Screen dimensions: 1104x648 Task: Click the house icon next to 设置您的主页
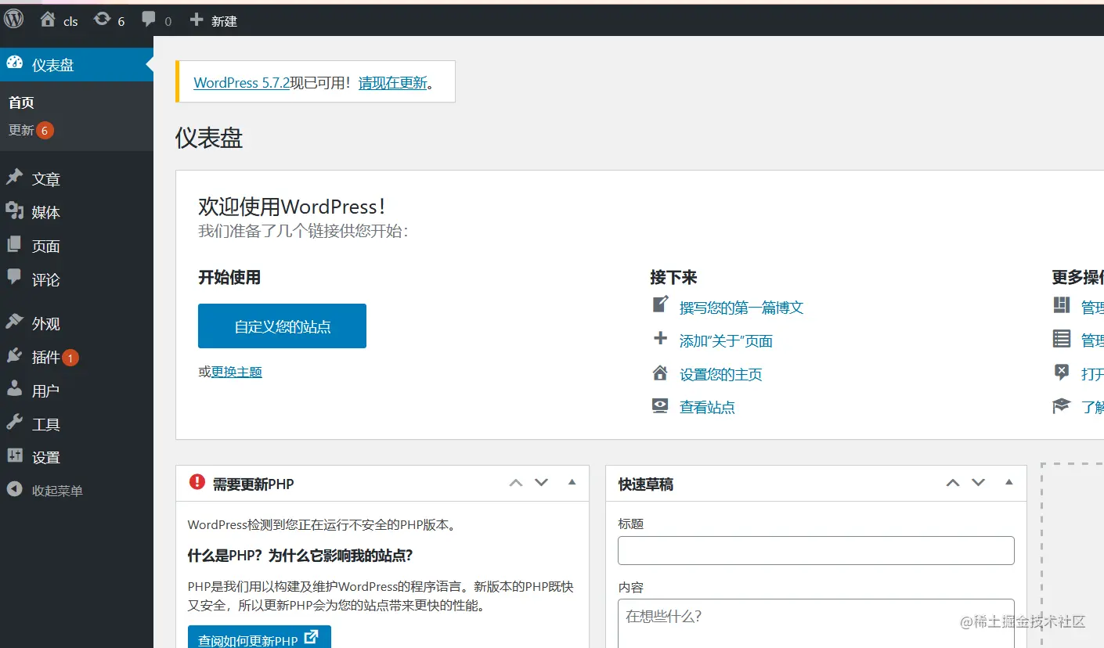tap(661, 373)
